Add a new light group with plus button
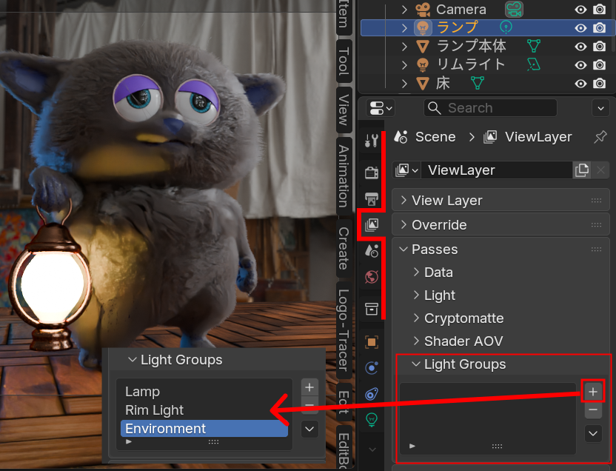 tap(593, 391)
